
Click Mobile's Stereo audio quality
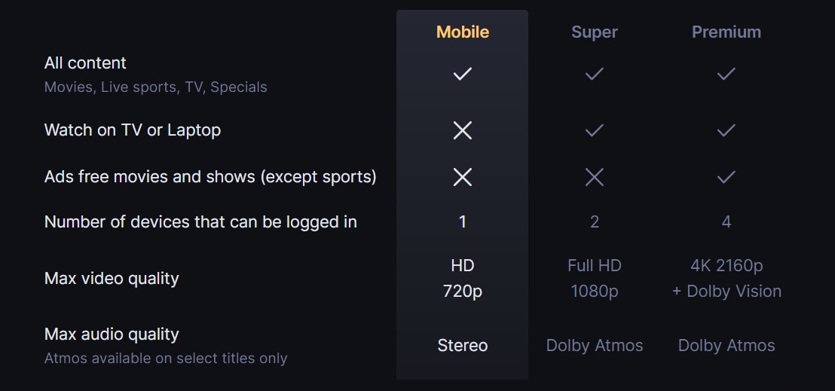462,345
